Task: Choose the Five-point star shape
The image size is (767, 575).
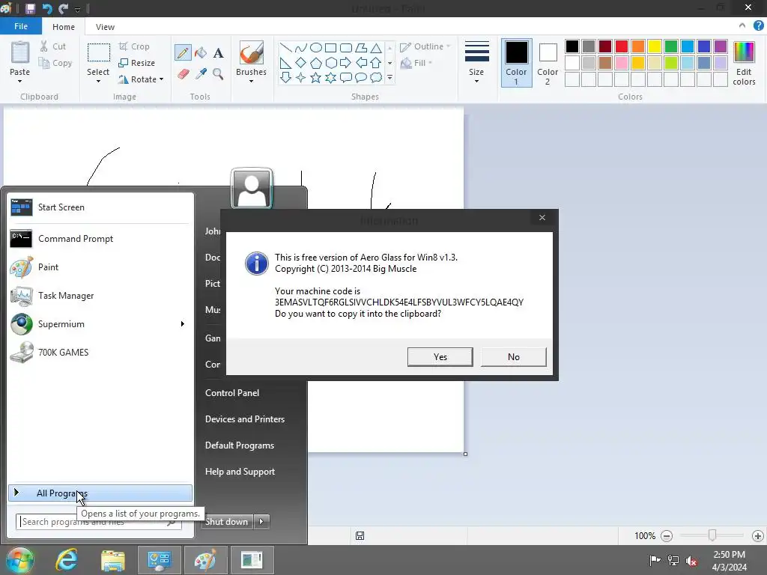Action: (316, 77)
